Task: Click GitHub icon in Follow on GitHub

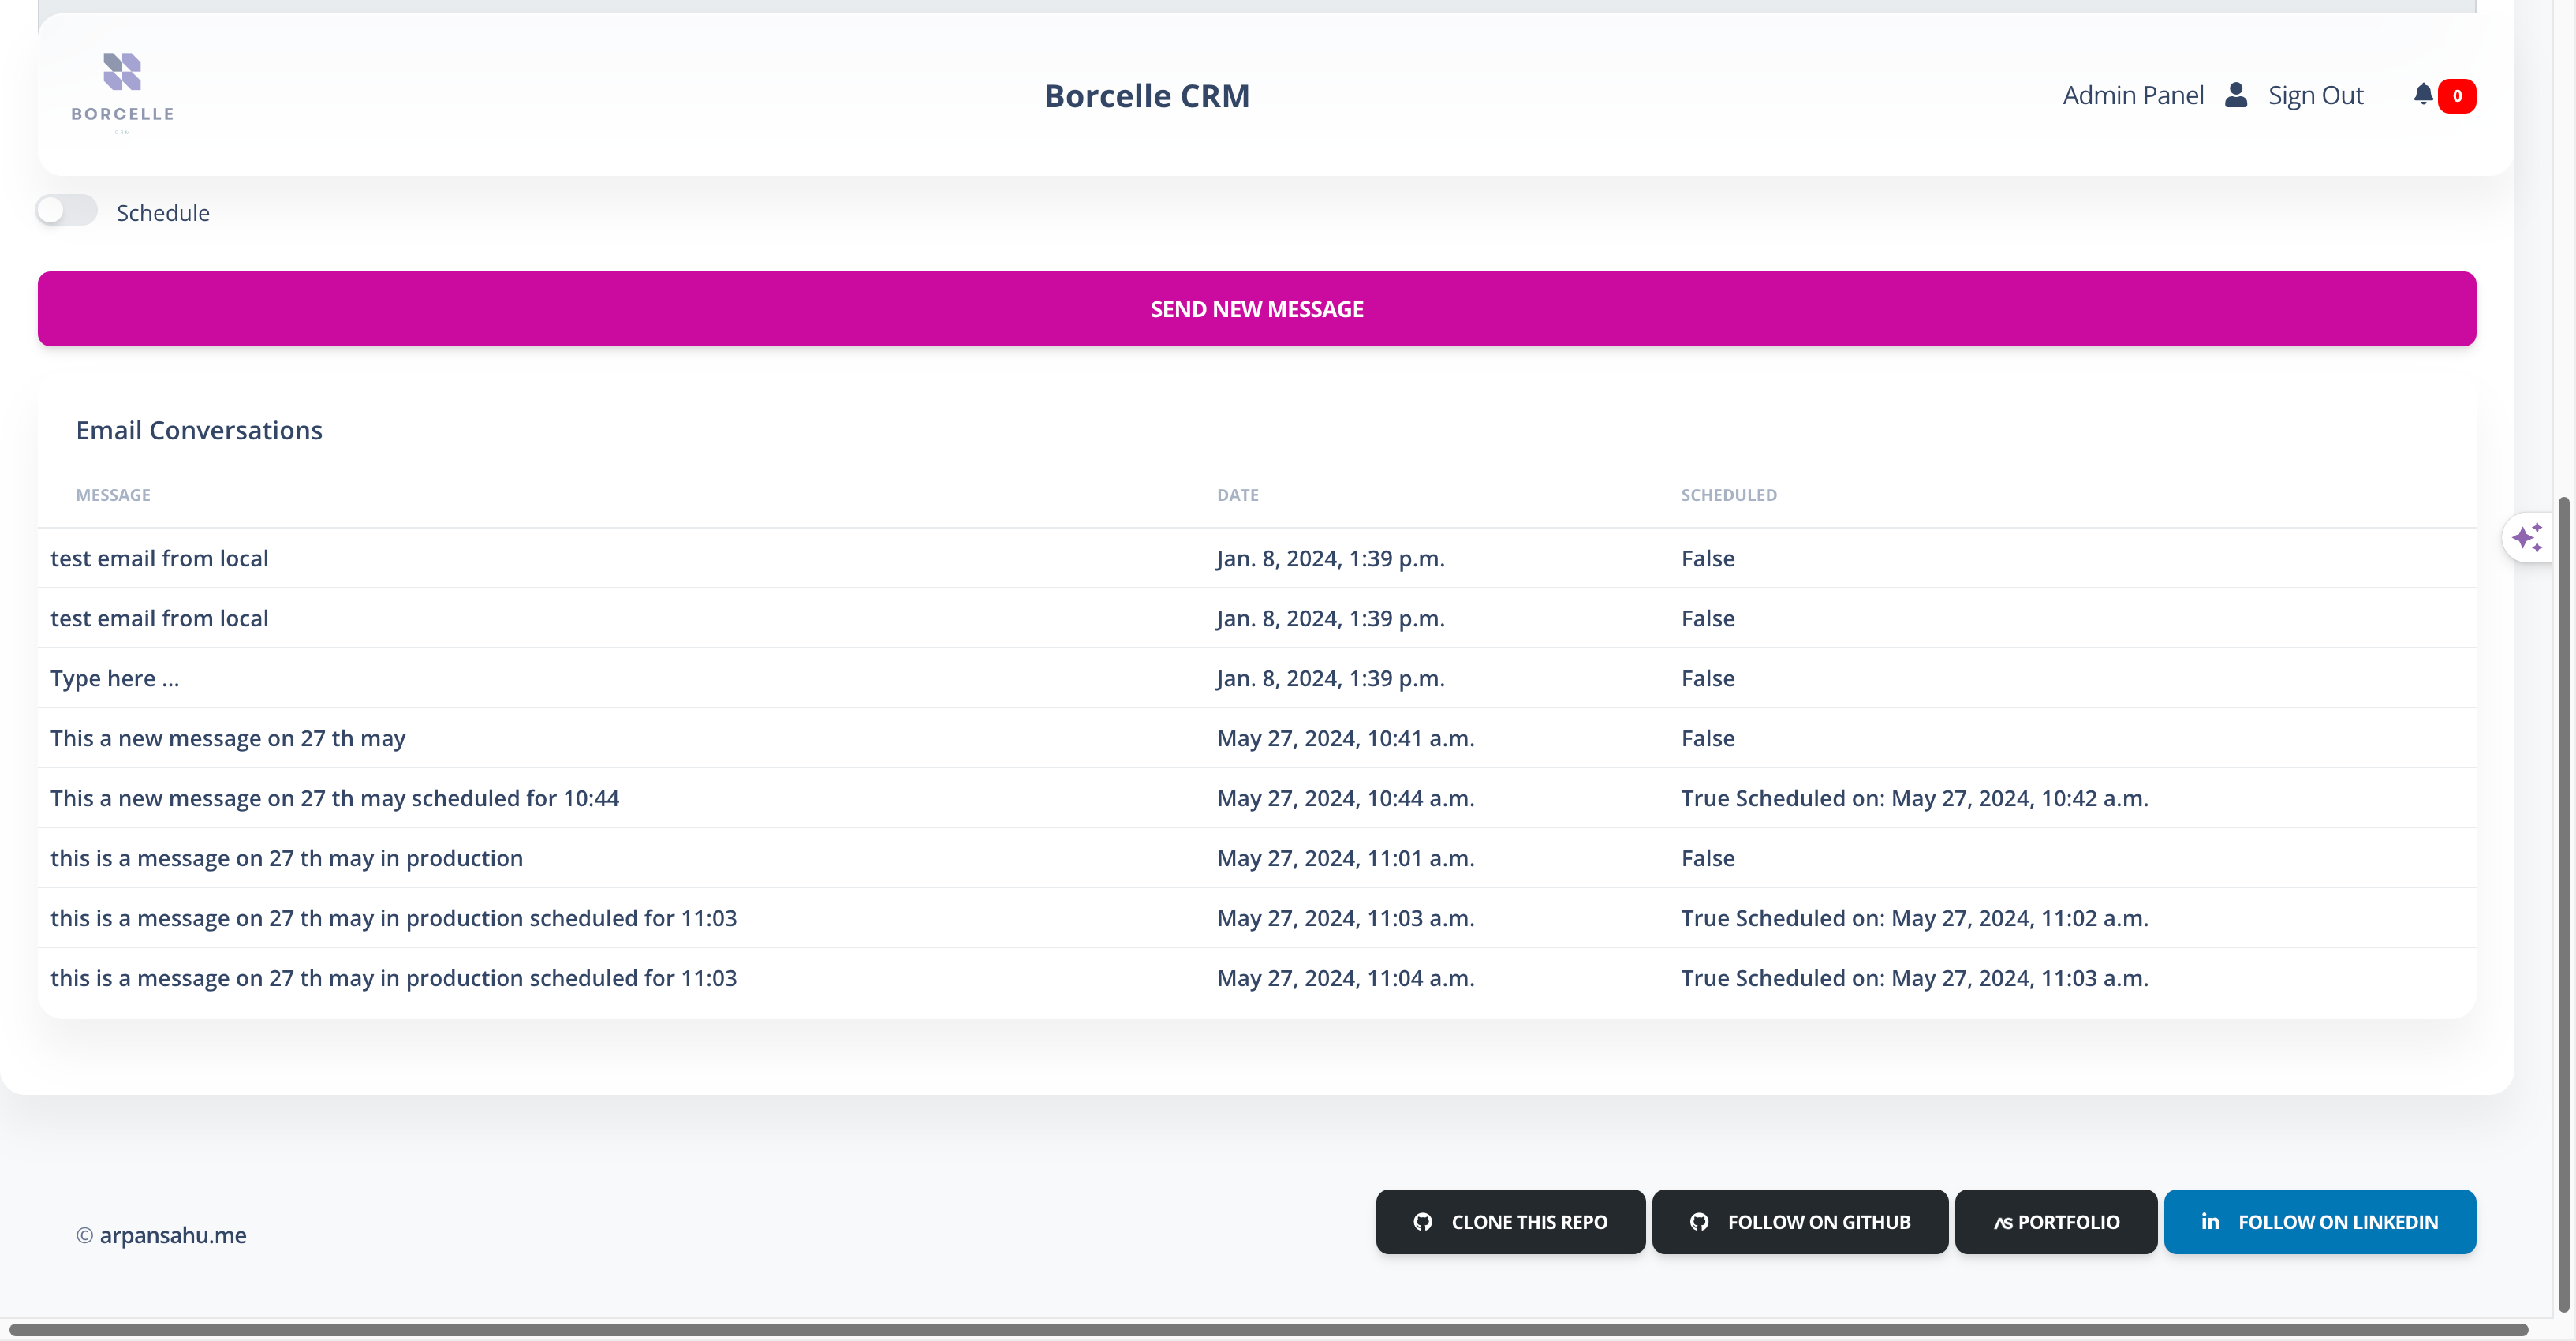Action: tap(1699, 1222)
